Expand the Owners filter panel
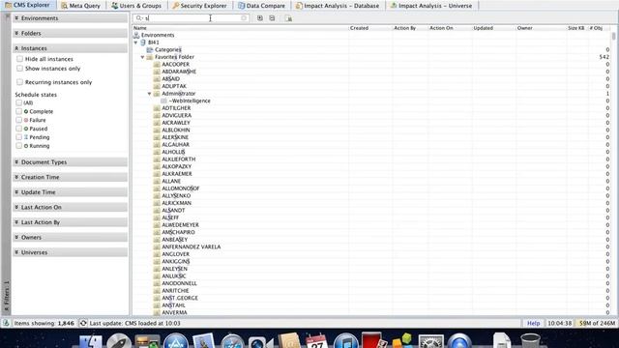The image size is (619, 348). tap(71, 237)
